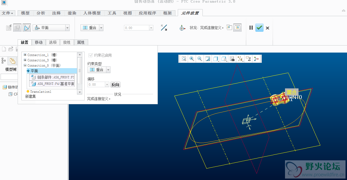
Task: Click the spin center icon
Action: 256,59
